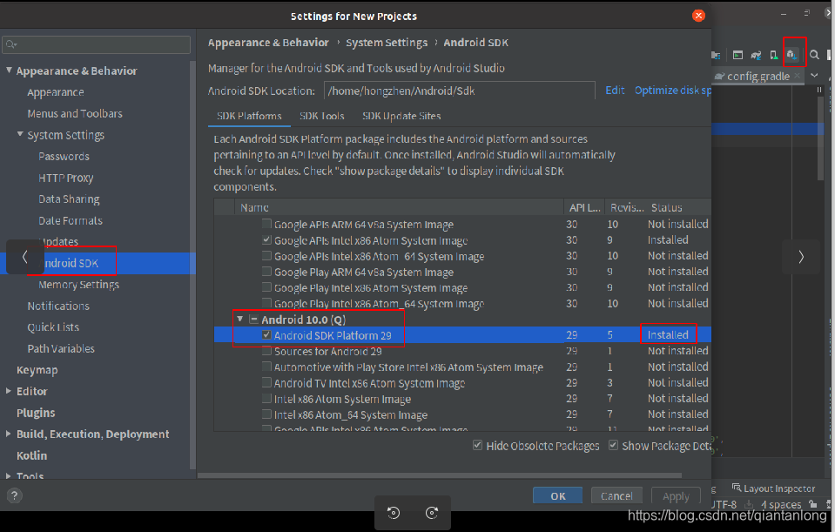Open Notifications settings page

pos(58,306)
